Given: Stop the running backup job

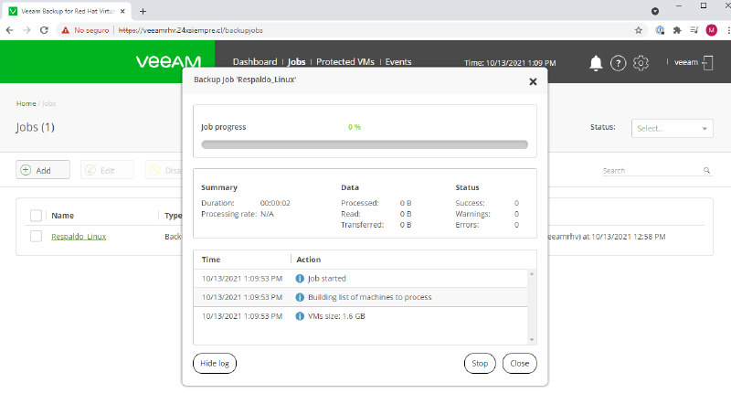Looking at the screenshot, I should click(480, 363).
